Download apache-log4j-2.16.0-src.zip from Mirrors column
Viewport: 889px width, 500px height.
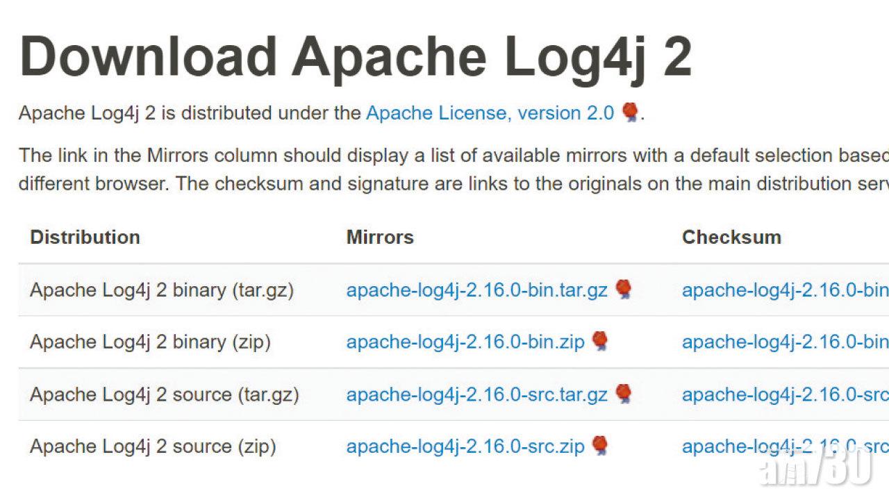point(465,447)
